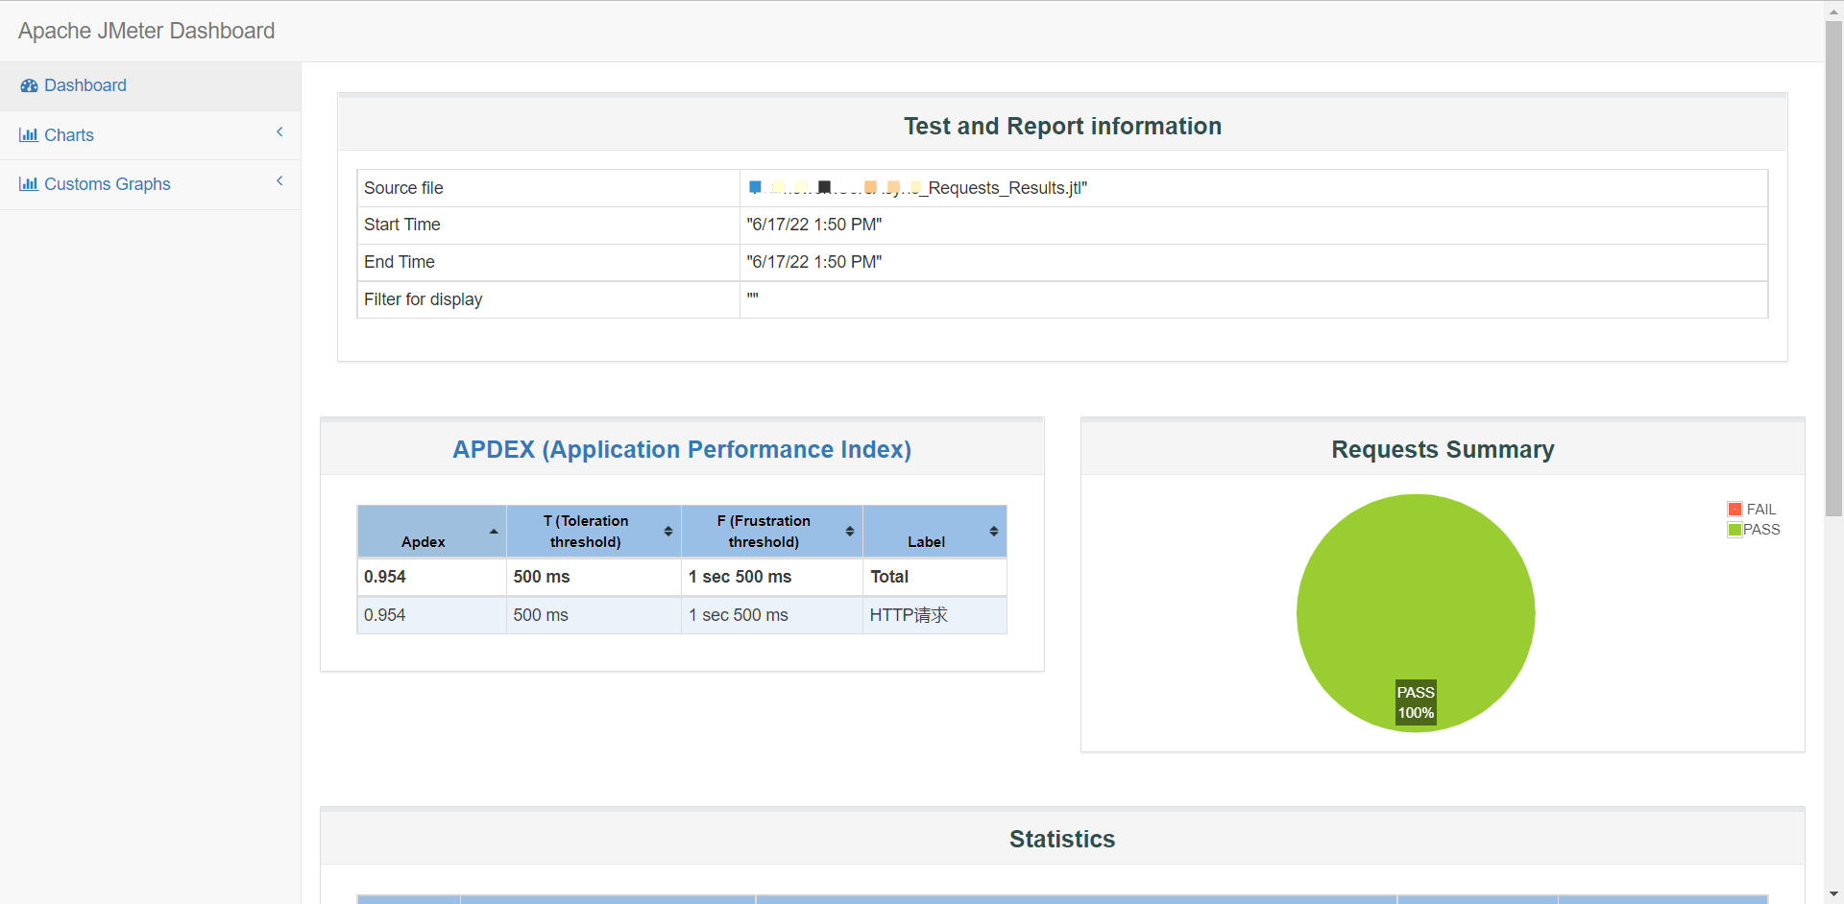Click the Requests Summary heading

(x=1443, y=450)
